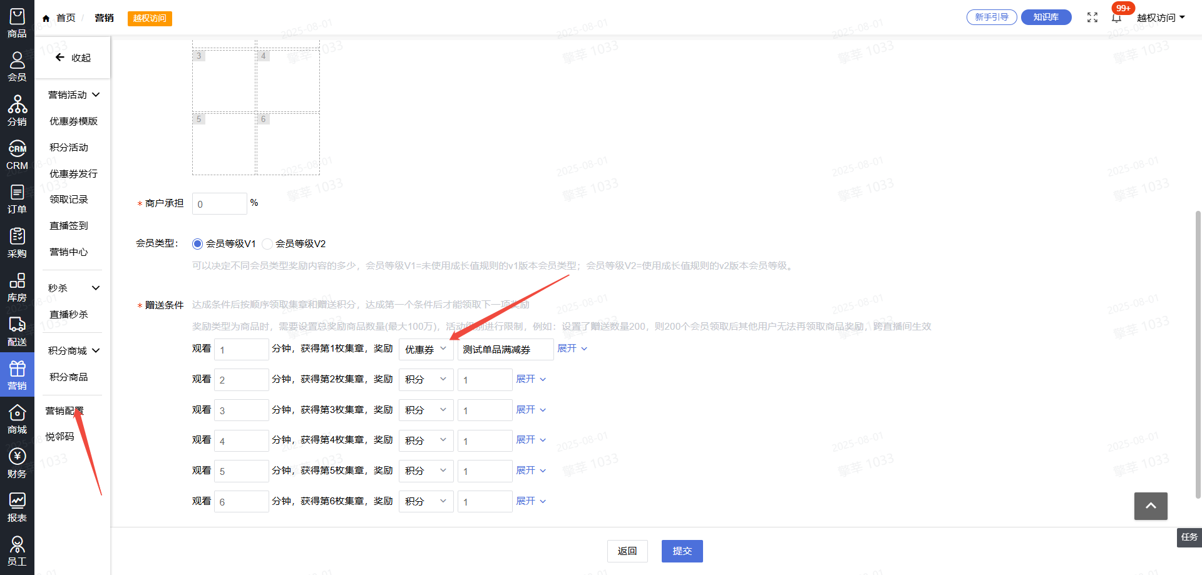This screenshot has height=575, width=1202.
Task: Open the 财务 finance module
Action: 17,464
